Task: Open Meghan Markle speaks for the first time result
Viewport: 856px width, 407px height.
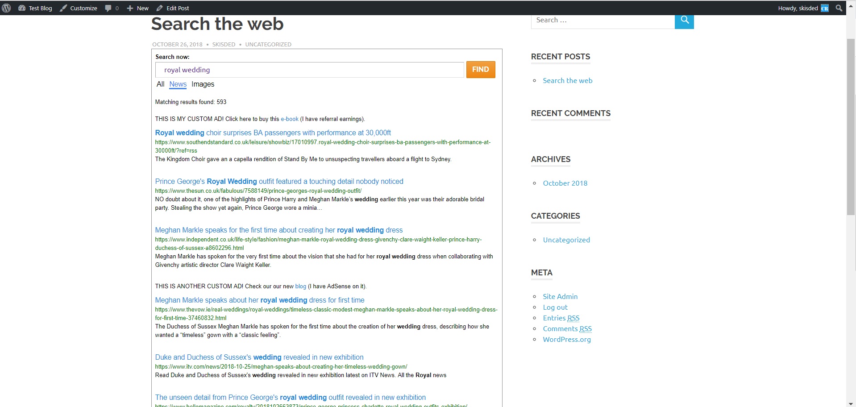Action: 278,230
